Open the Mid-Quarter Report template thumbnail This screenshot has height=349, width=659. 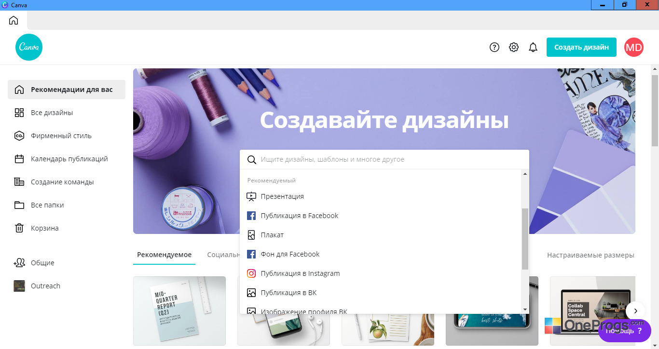click(x=179, y=311)
